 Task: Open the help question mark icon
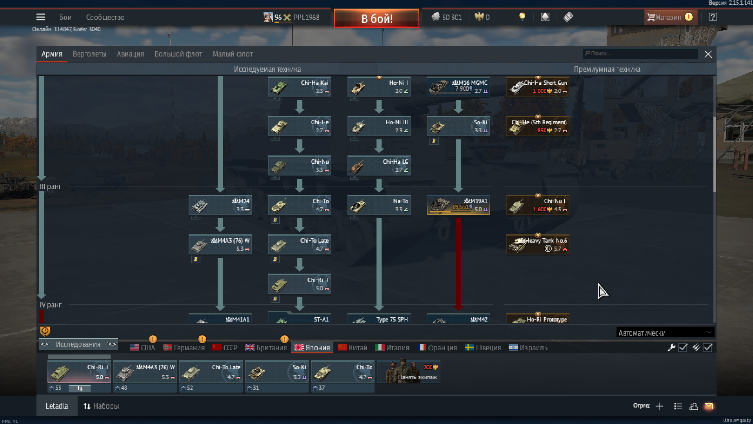[x=713, y=17]
